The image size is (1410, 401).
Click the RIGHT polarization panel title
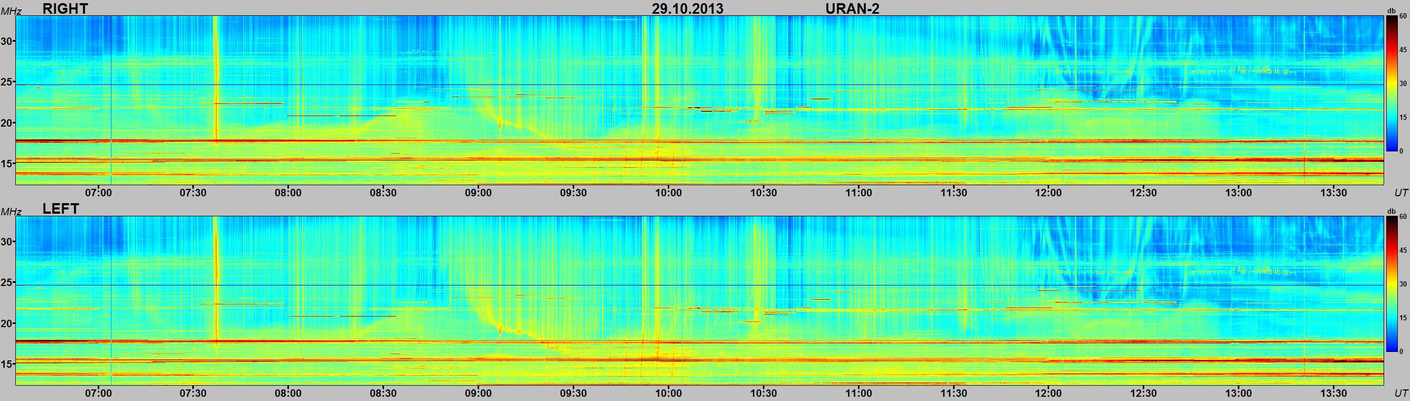pyautogui.click(x=65, y=8)
